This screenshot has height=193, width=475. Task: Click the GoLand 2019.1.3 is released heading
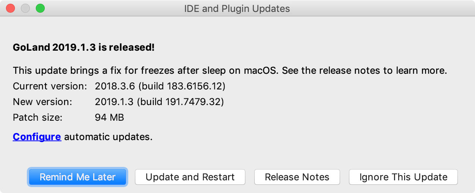tap(84, 47)
